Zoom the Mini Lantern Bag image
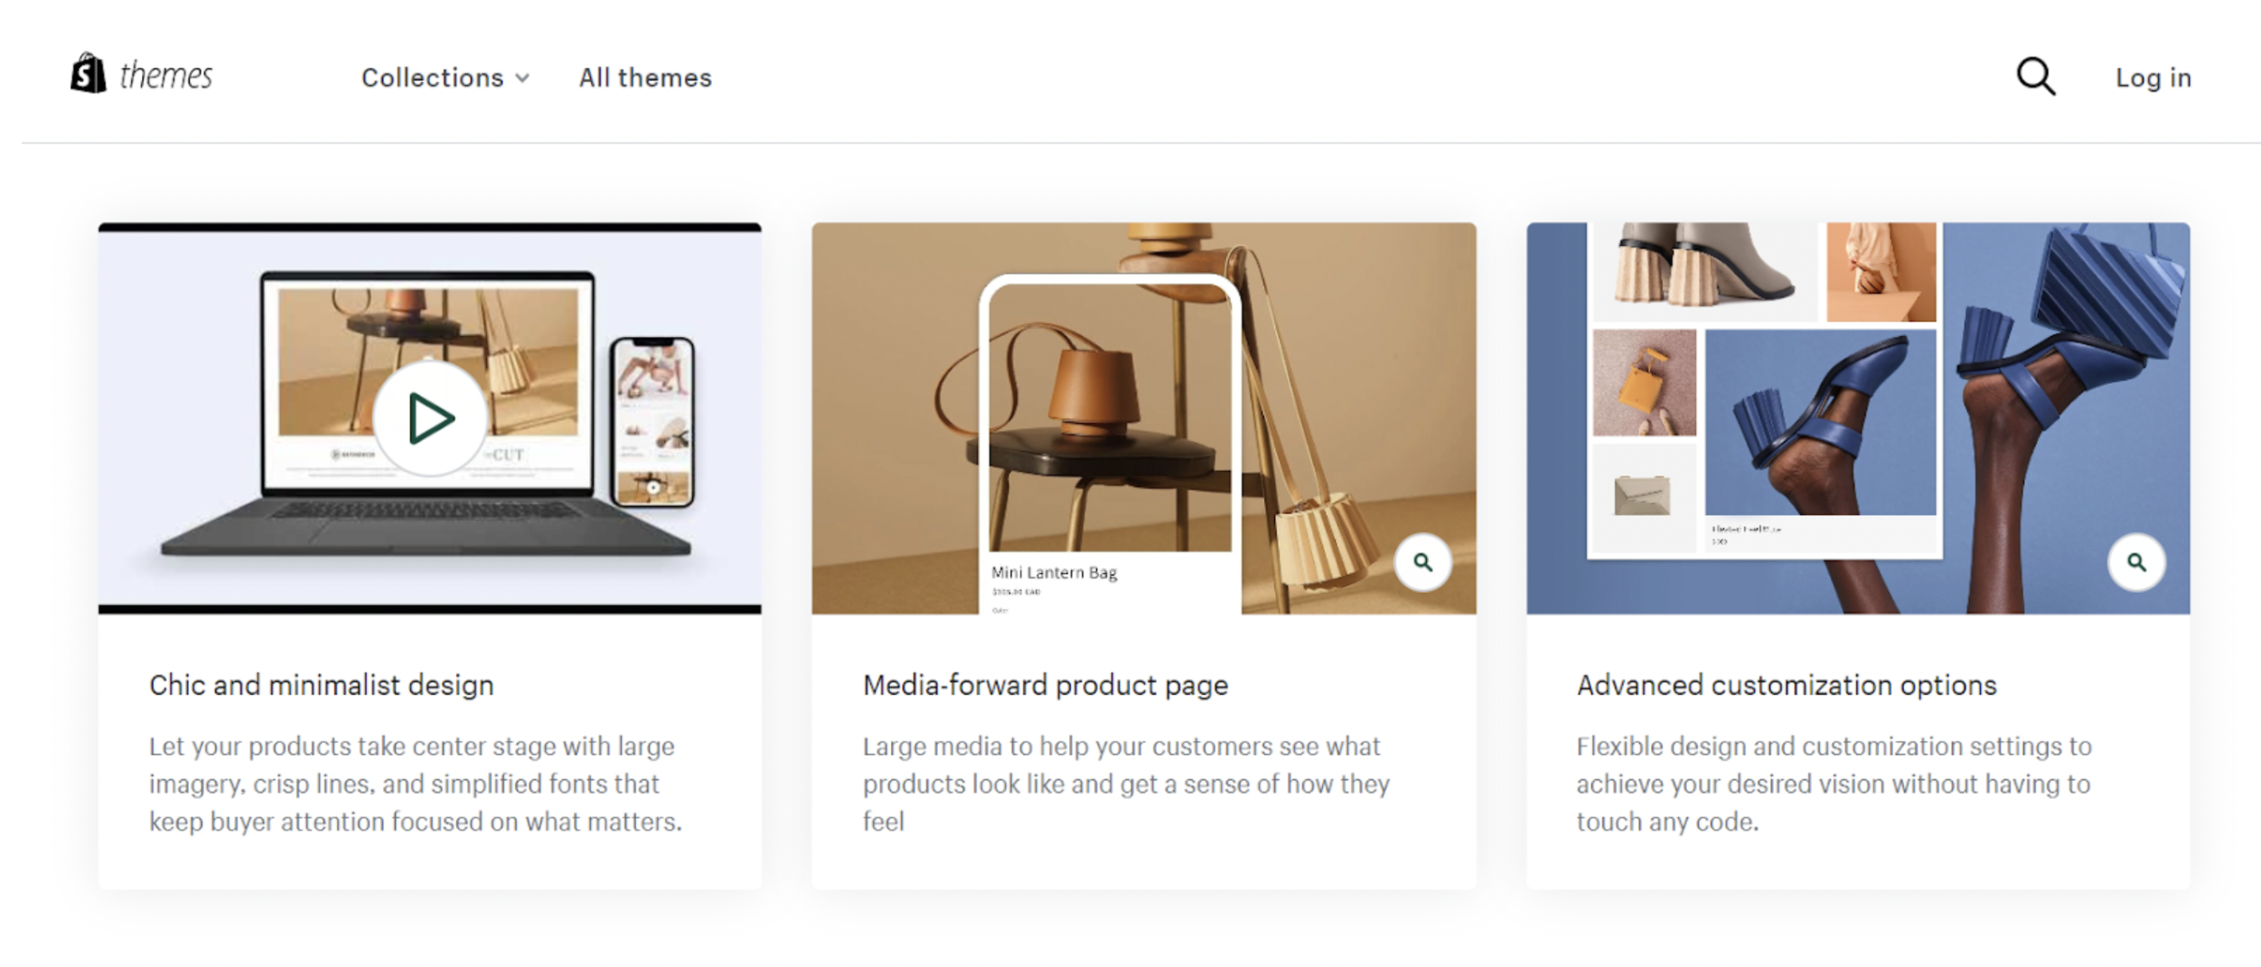Screen dimensions: 2261x967 pyautogui.click(x=1422, y=563)
